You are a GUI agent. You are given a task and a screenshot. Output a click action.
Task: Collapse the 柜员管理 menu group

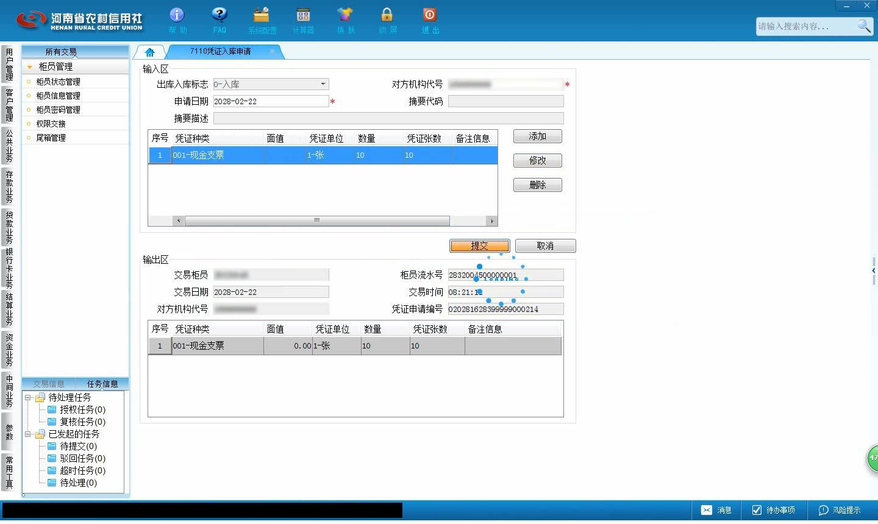(x=29, y=66)
